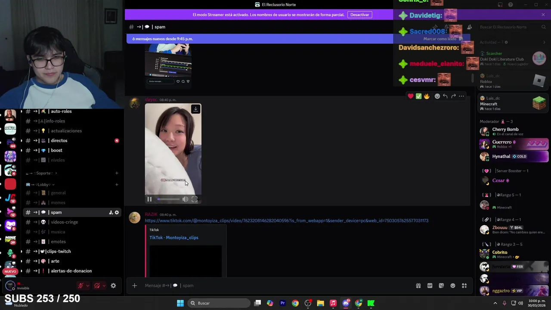Open the memes channel
Screen dimensions: 551x310
[x=72, y=203]
